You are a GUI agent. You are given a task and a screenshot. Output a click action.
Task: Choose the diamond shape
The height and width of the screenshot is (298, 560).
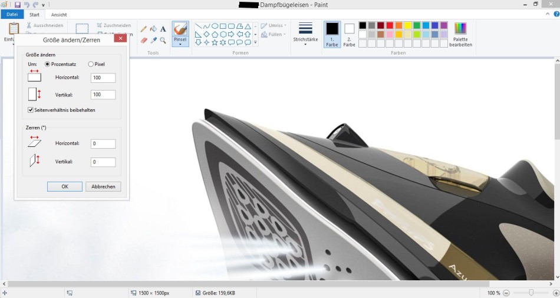tap(206, 34)
